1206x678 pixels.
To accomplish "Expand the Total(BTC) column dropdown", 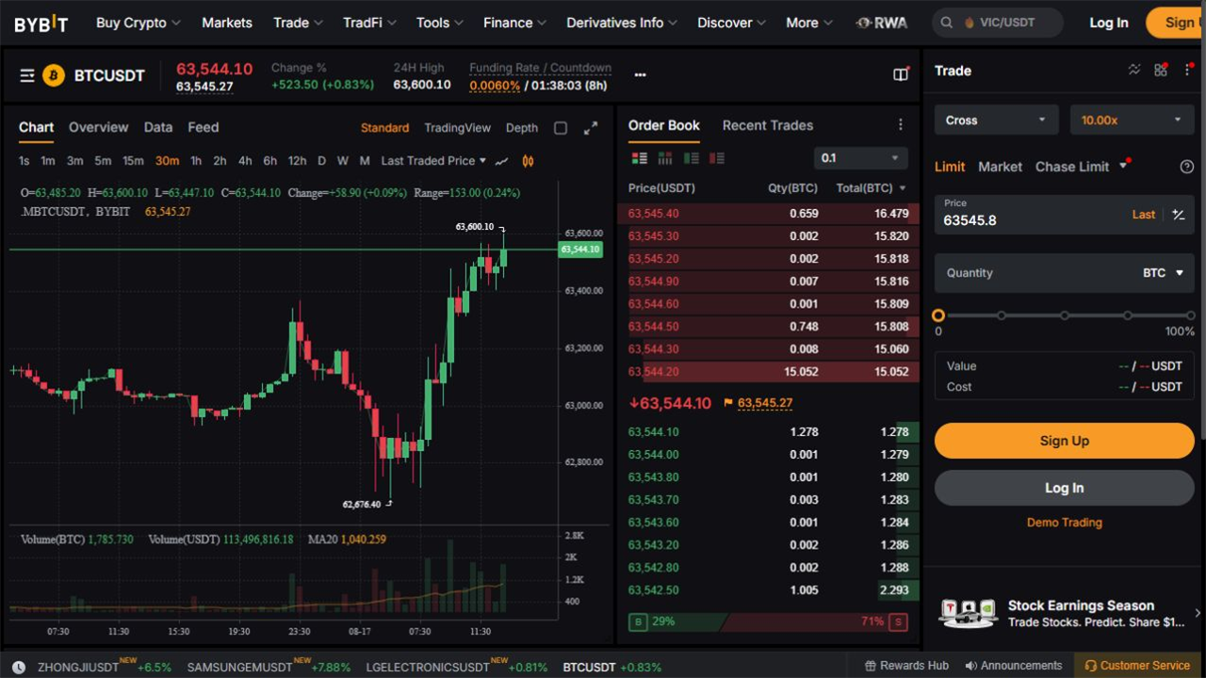I will click(x=872, y=188).
